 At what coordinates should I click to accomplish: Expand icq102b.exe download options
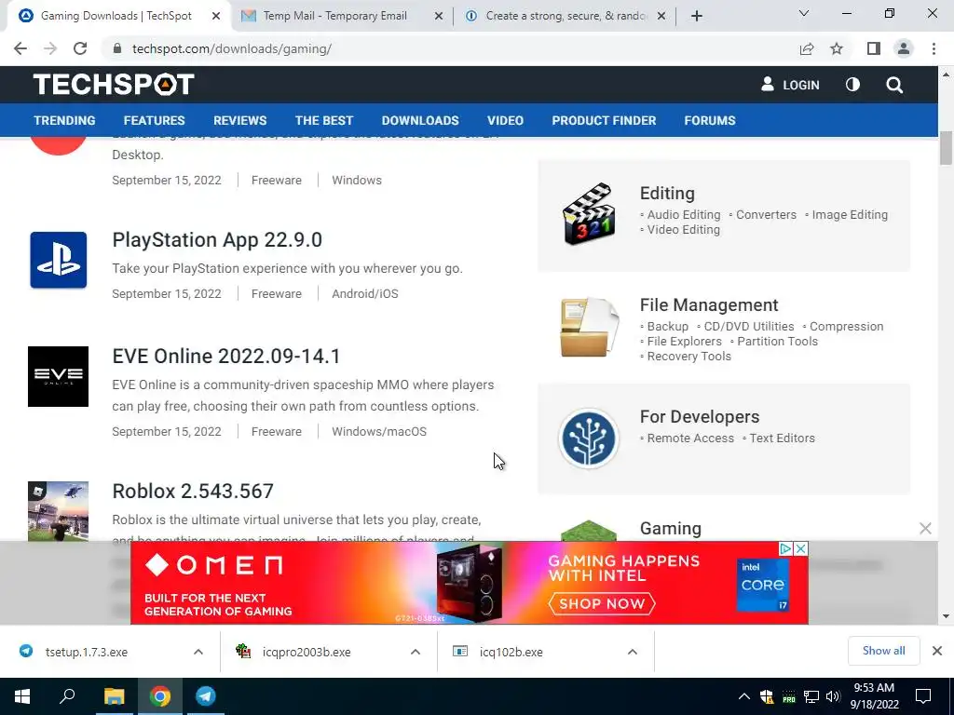click(x=633, y=652)
